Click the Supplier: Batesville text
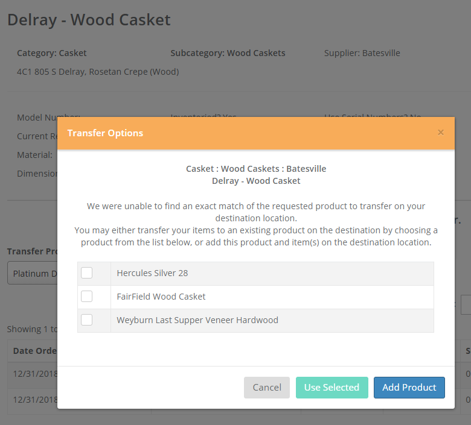The height and width of the screenshot is (425, 471). [362, 53]
